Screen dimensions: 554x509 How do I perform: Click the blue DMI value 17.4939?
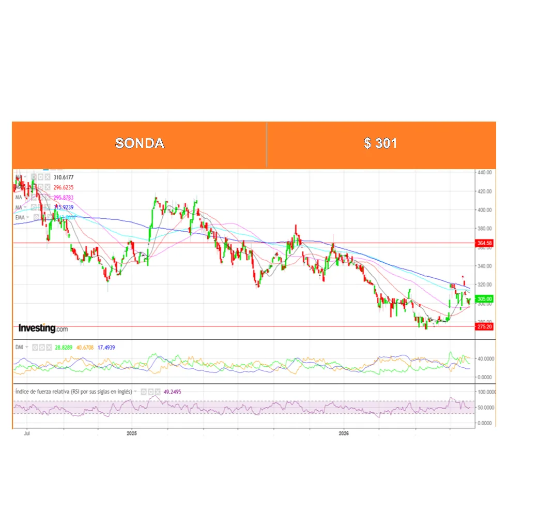tap(106, 347)
